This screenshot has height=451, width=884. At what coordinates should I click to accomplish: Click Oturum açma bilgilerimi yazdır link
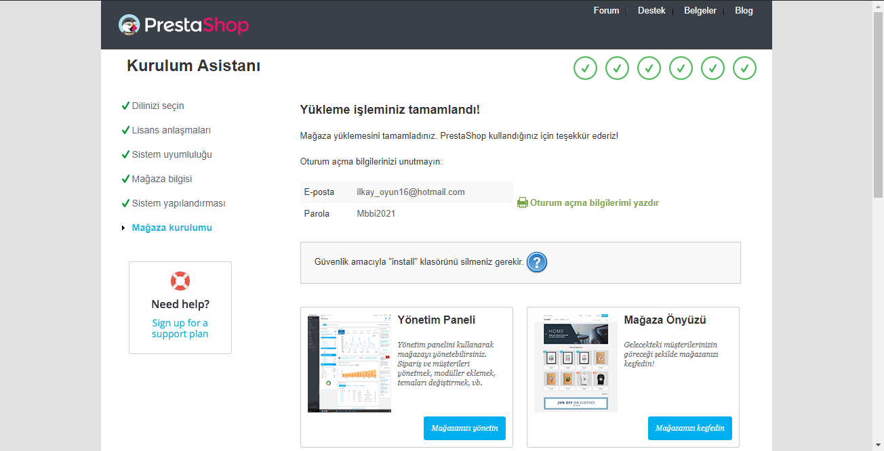coord(595,202)
